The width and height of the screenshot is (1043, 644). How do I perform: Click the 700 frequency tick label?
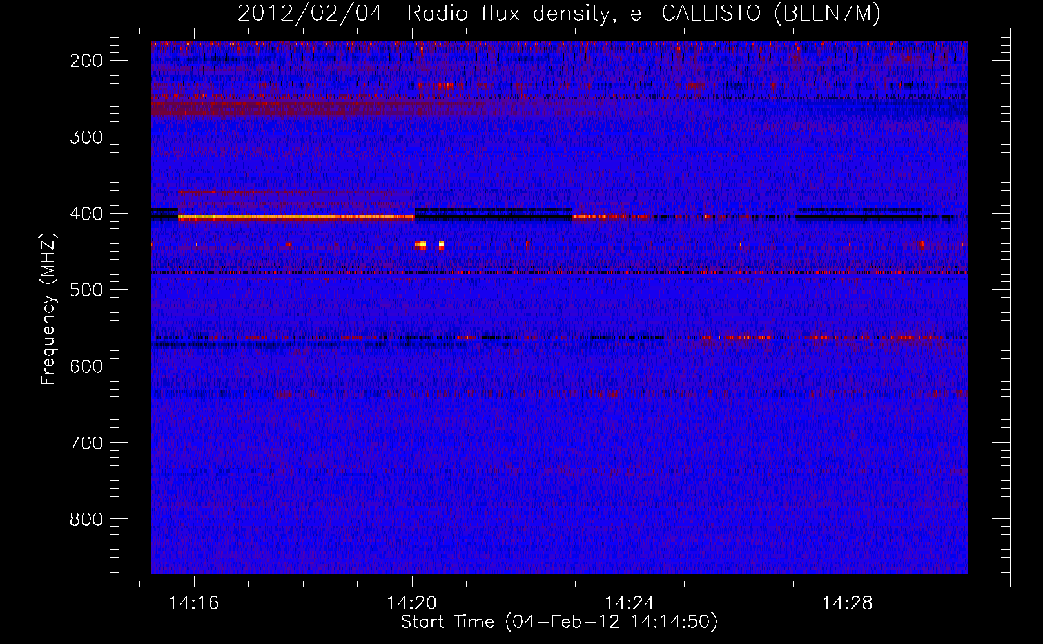(x=86, y=443)
